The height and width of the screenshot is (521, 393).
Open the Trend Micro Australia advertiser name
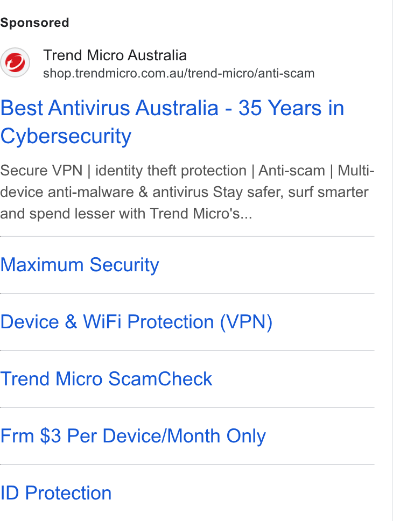(x=115, y=55)
